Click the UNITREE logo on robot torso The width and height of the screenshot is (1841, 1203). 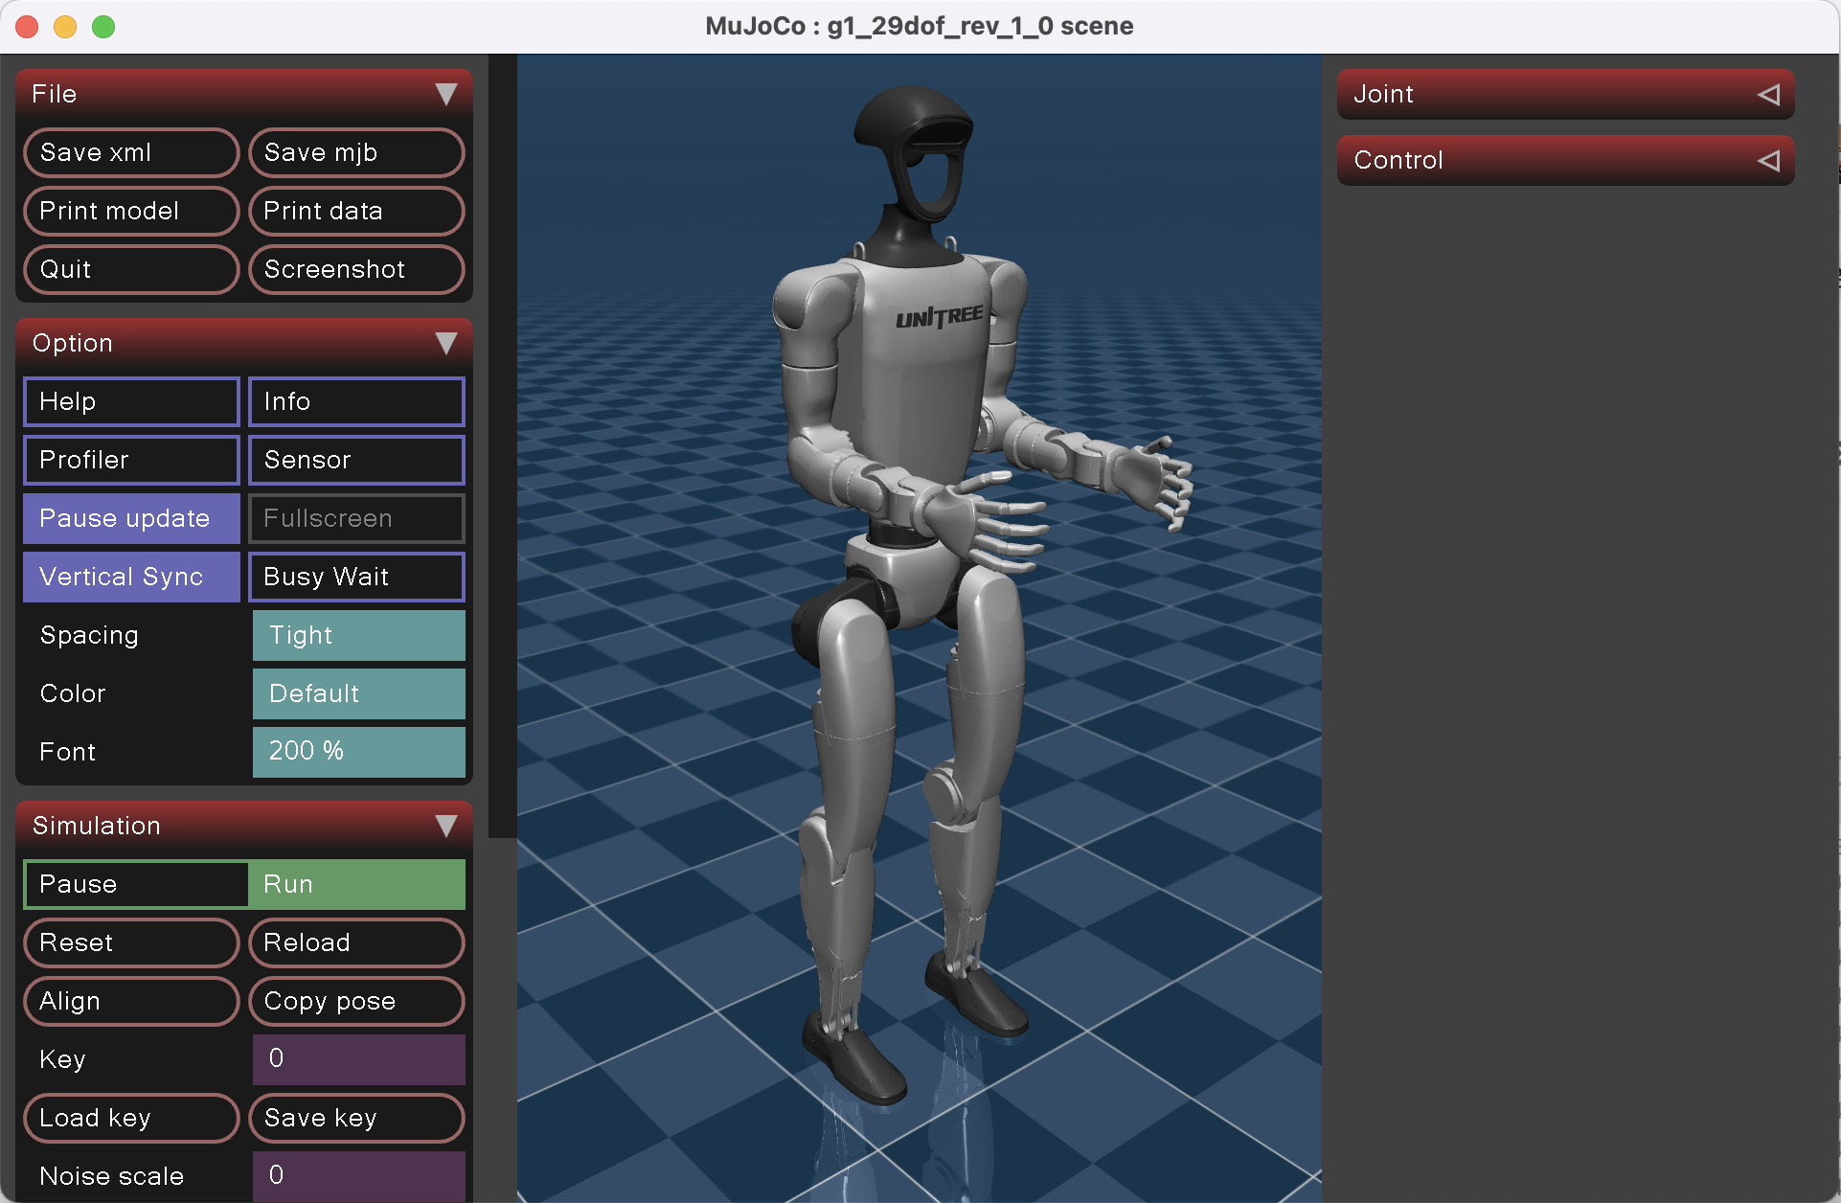(940, 317)
